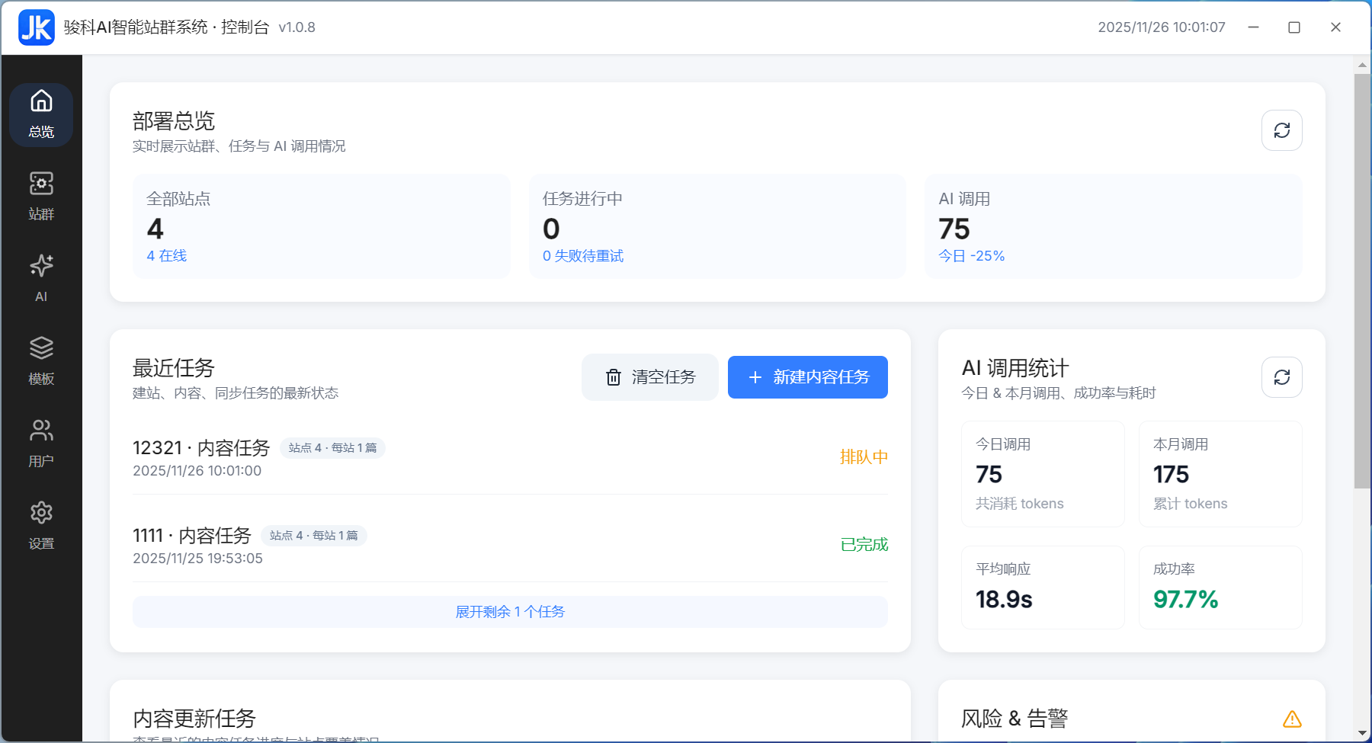1372x743 pixels.
Task: Create a task with 新建内容任务 button
Action: pos(807,376)
